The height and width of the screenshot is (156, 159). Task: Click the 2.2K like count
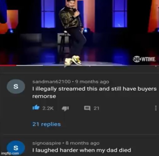click(48, 108)
